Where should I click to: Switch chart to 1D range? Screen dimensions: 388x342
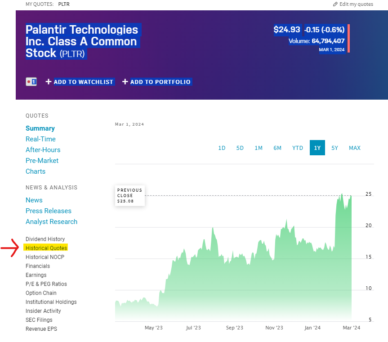(222, 148)
